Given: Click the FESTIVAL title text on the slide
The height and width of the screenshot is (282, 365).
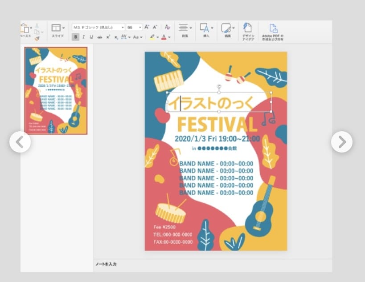Looking at the screenshot, I should 217,124.
